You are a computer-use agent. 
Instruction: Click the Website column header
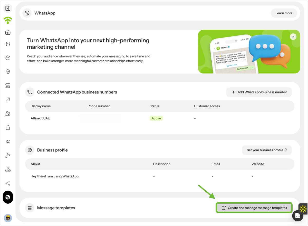point(258,164)
